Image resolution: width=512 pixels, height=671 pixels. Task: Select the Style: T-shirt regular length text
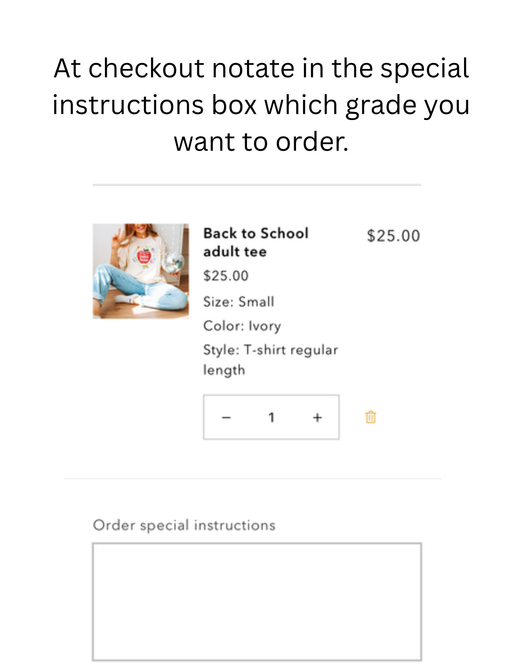[271, 360]
